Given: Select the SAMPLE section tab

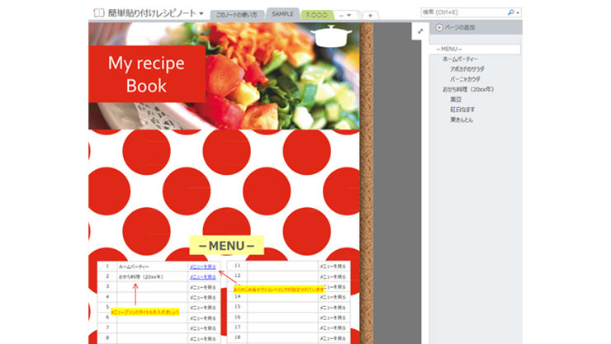Looking at the screenshot, I should pyautogui.click(x=282, y=15).
